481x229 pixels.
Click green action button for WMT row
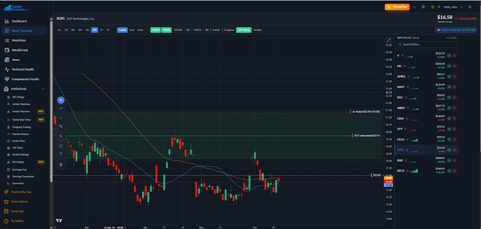[x=449, y=87]
